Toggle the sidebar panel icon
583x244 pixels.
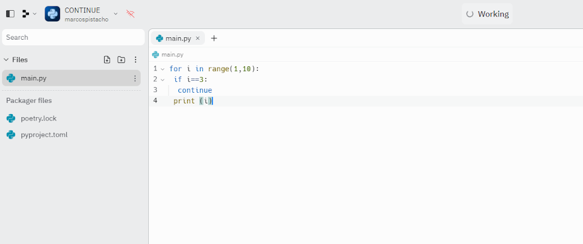[11, 14]
